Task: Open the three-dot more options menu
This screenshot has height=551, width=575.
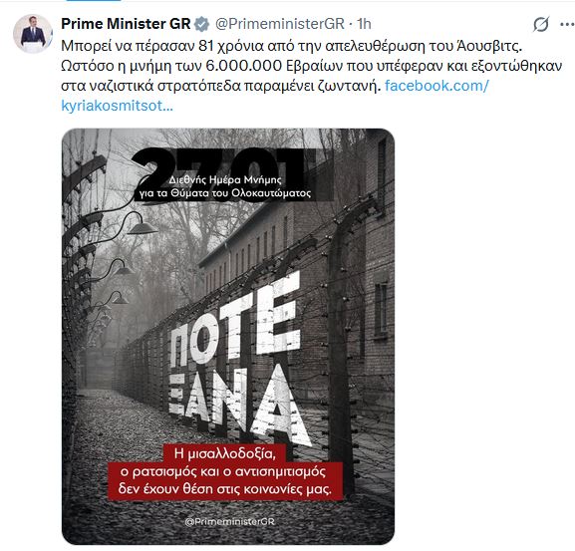Action: click(567, 25)
